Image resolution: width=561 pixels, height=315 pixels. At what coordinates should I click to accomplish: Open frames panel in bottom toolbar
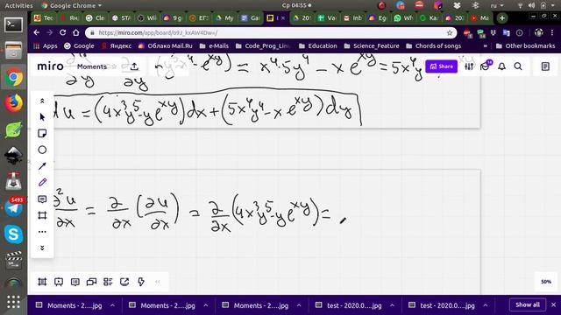42,282
